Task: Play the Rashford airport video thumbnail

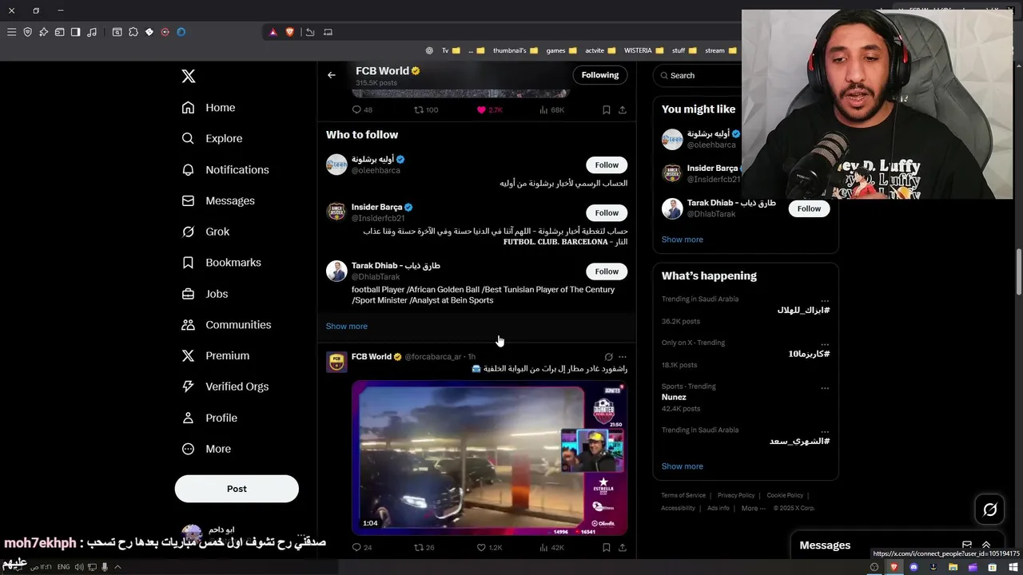Action: pyautogui.click(x=489, y=458)
